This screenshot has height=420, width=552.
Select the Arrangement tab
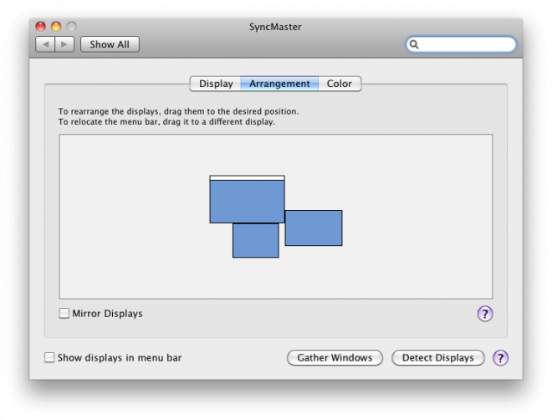pos(279,84)
